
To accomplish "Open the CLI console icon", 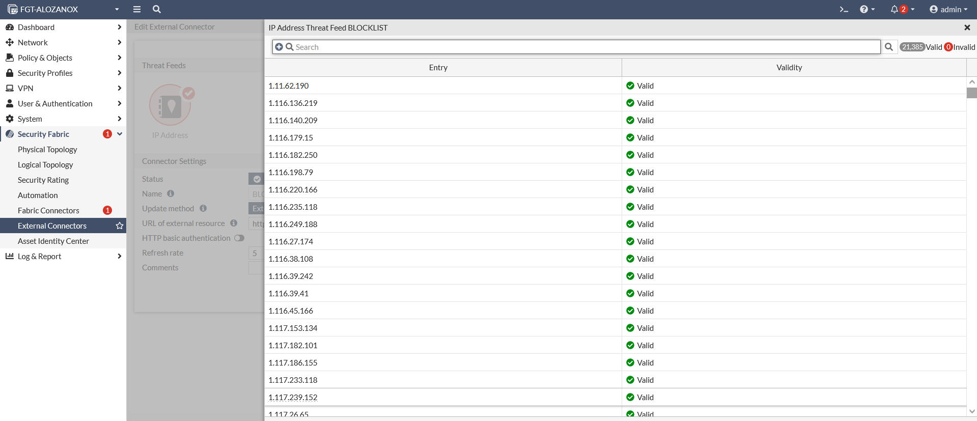I will [x=844, y=9].
